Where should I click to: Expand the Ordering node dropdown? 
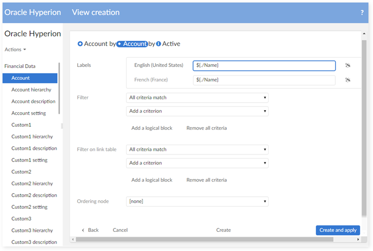[197, 202]
